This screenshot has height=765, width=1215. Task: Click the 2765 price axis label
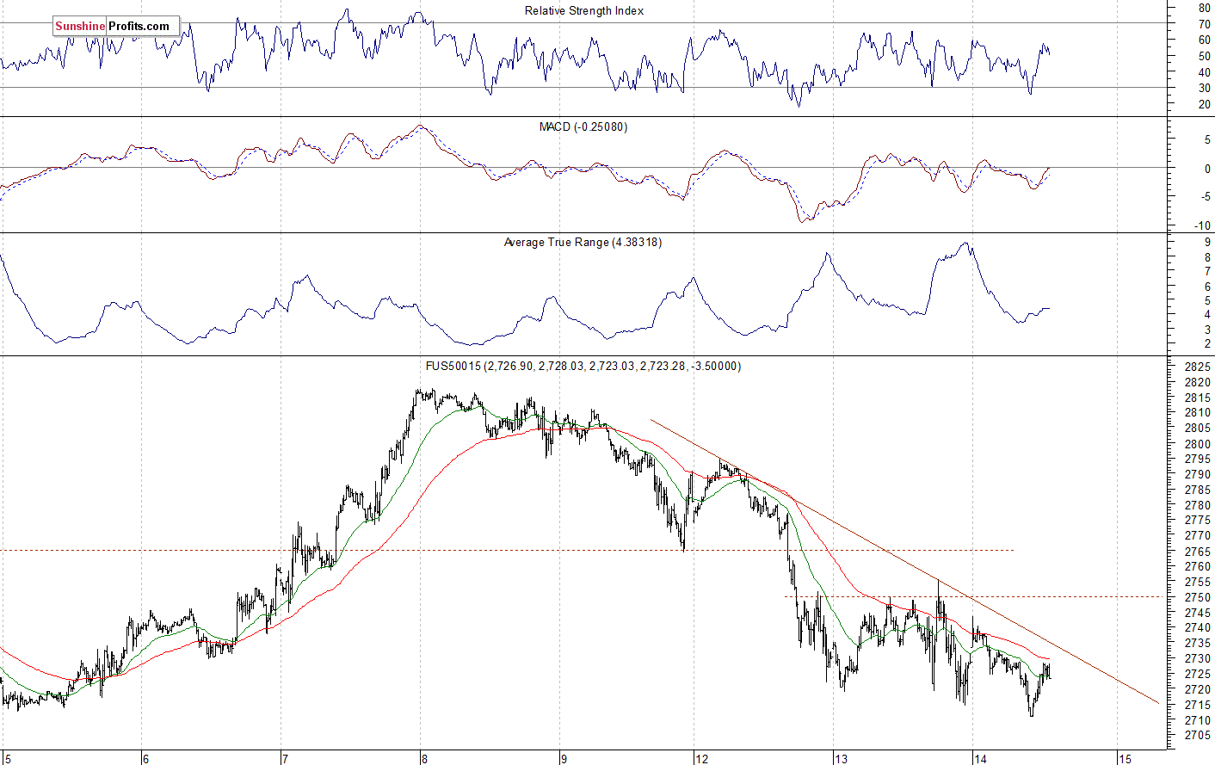(x=1199, y=552)
